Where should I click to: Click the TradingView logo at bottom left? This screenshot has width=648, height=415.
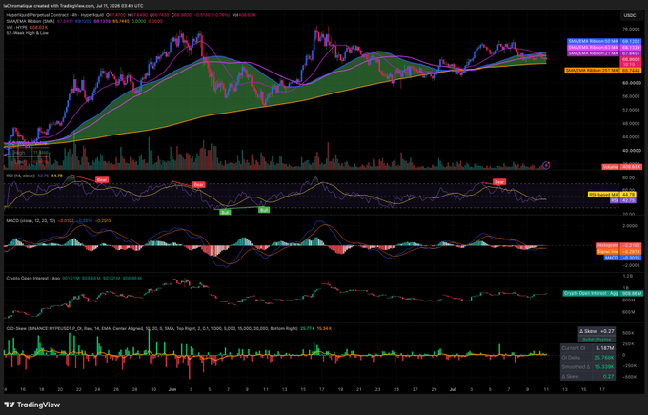[32, 405]
